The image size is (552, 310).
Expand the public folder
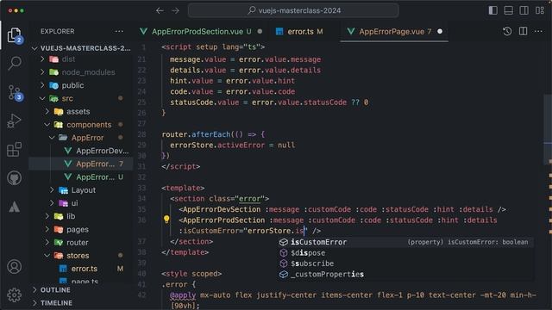pyautogui.click(x=81, y=85)
